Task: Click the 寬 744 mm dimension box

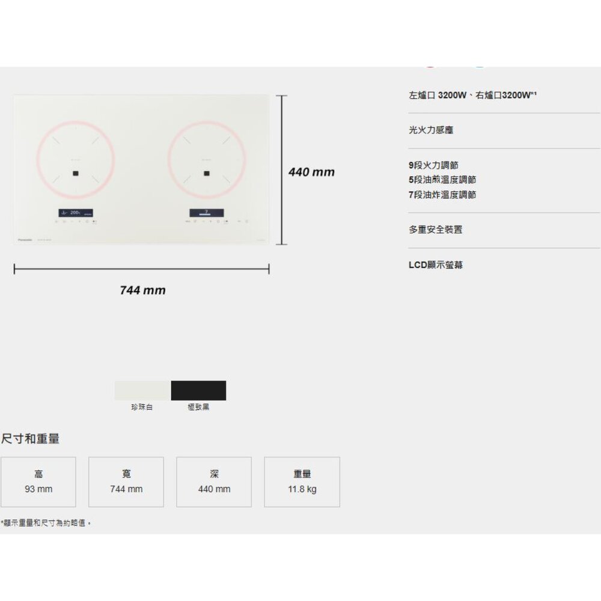Action: click(x=126, y=482)
